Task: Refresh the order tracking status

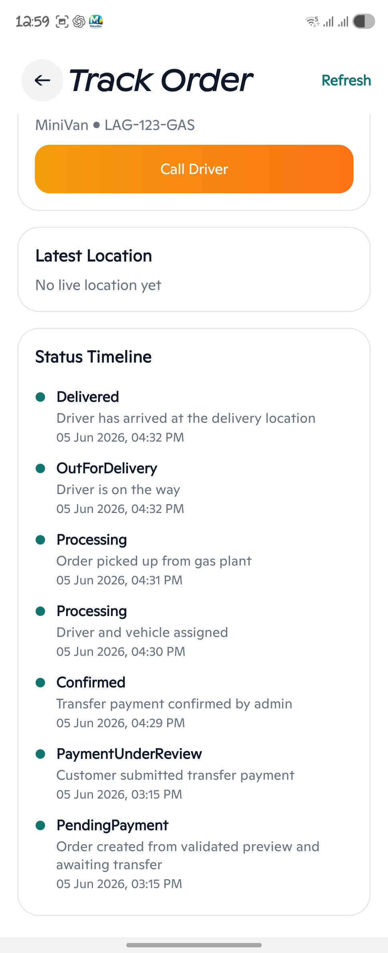Action: coord(346,80)
